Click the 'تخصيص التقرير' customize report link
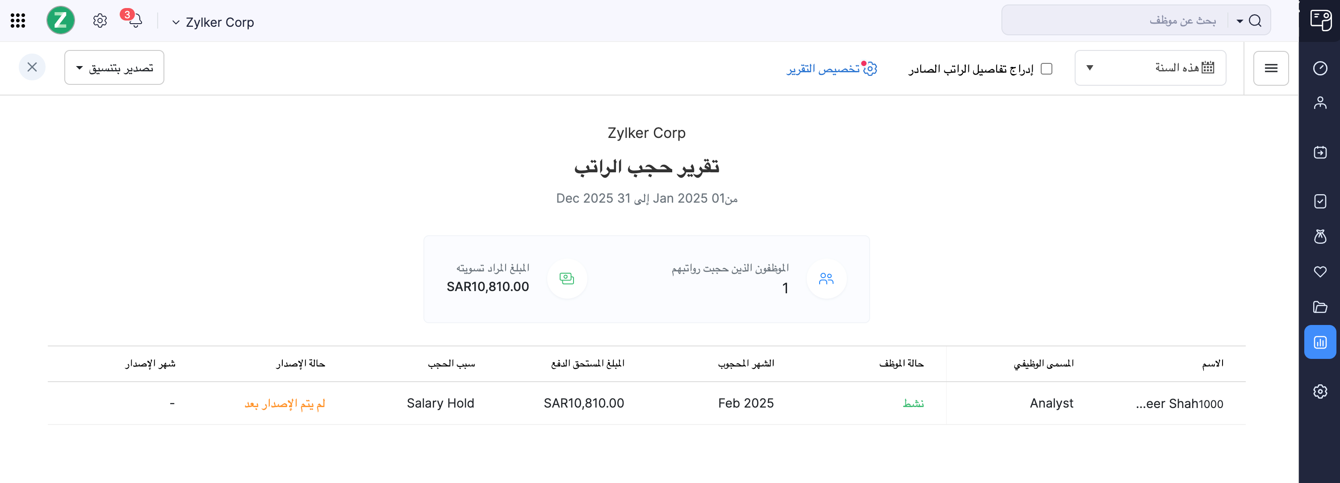The height and width of the screenshot is (483, 1340). 831,69
